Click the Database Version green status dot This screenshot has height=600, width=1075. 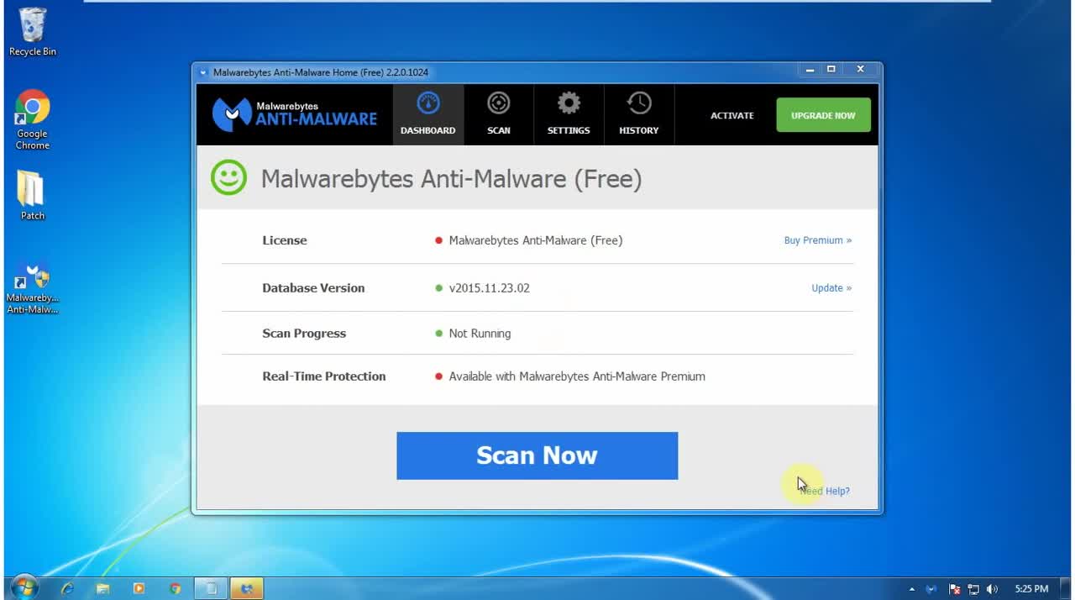point(438,288)
